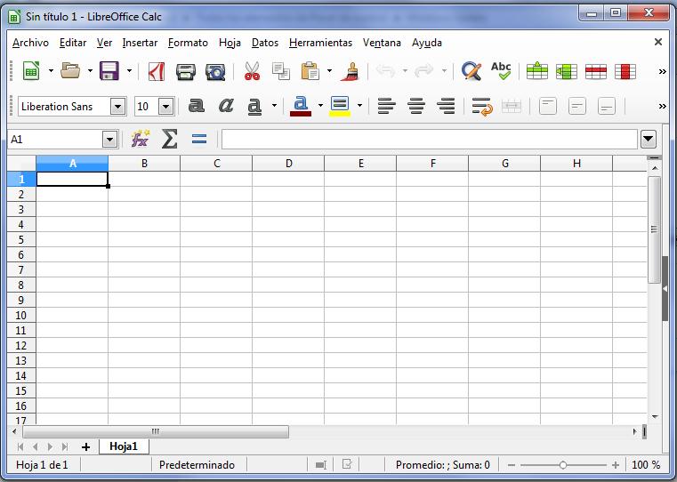677x482 pixels.
Task: Paste from the clipboard
Action: [310, 71]
